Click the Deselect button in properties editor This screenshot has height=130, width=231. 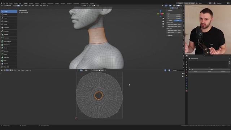click(x=223, y=72)
